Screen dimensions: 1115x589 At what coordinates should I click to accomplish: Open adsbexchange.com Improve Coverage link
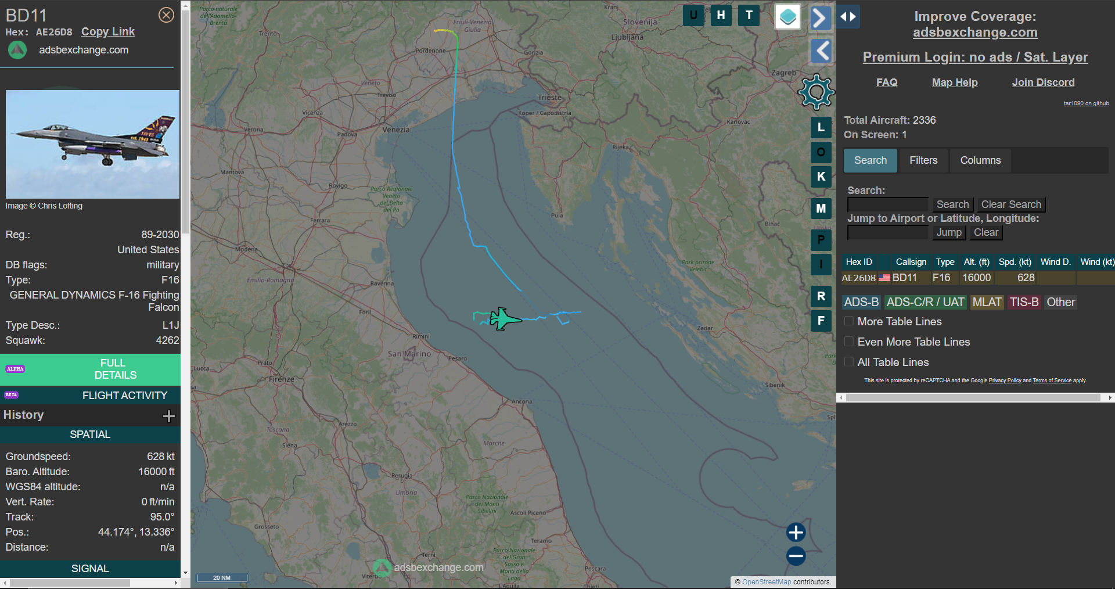pyautogui.click(x=975, y=33)
